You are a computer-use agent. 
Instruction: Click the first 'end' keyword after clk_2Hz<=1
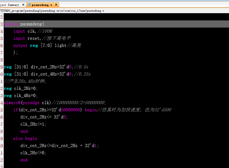click(24, 131)
